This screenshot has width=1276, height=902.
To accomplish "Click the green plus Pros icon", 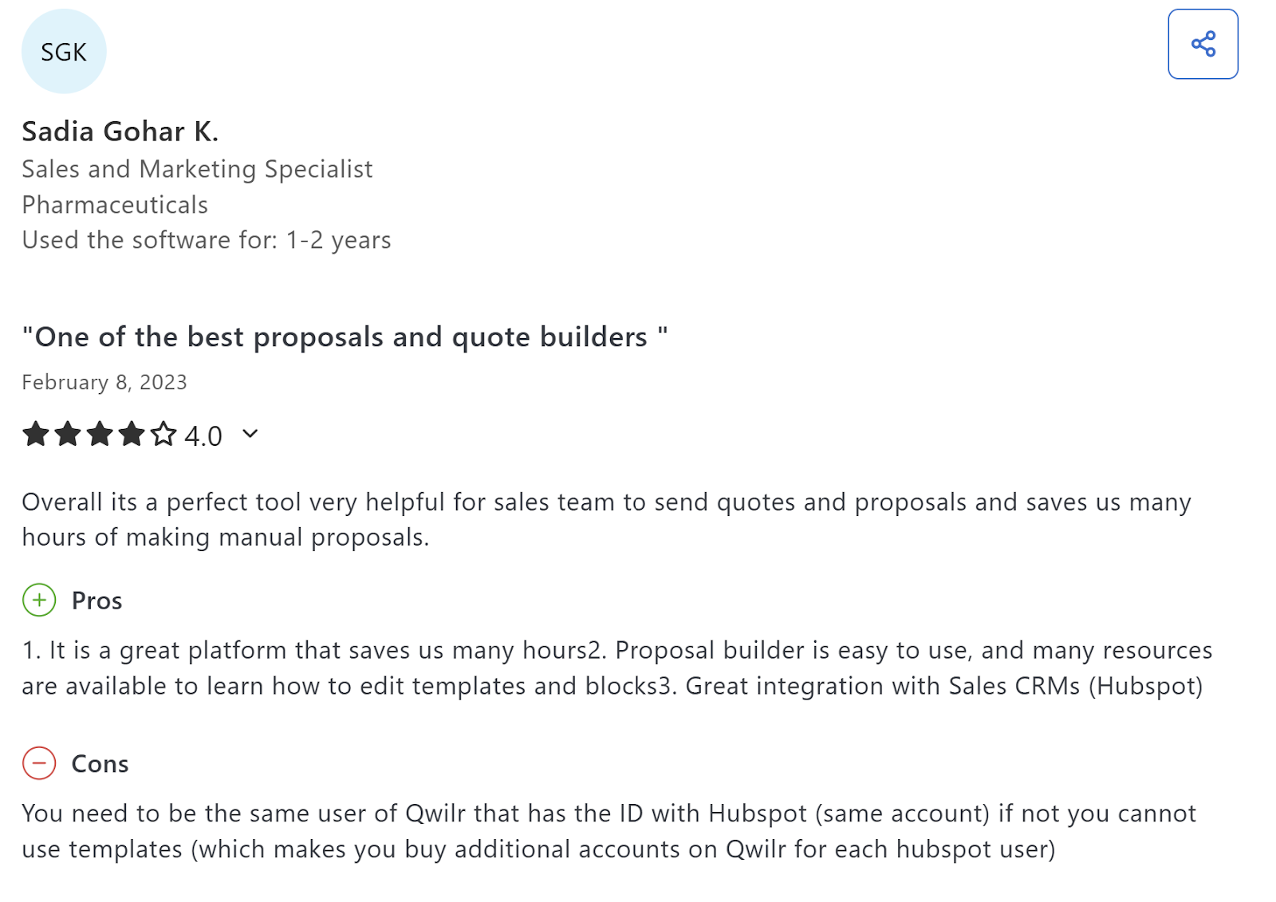I will point(39,600).
